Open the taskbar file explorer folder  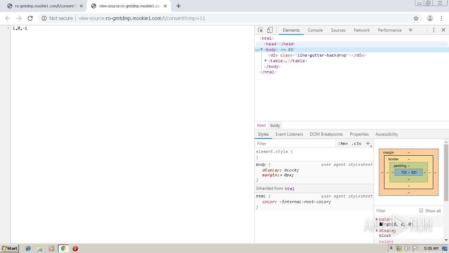[x=40, y=248]
